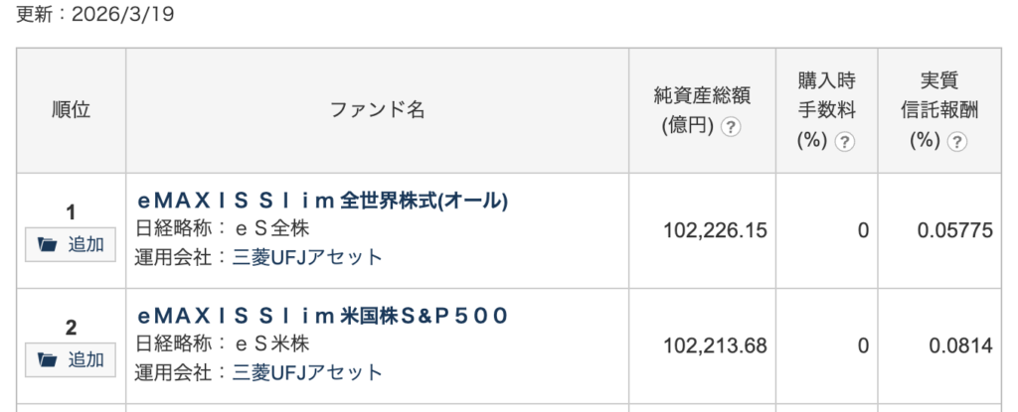
Task: Click the 実質信託報酬 column header text
Action: [937, 94]
